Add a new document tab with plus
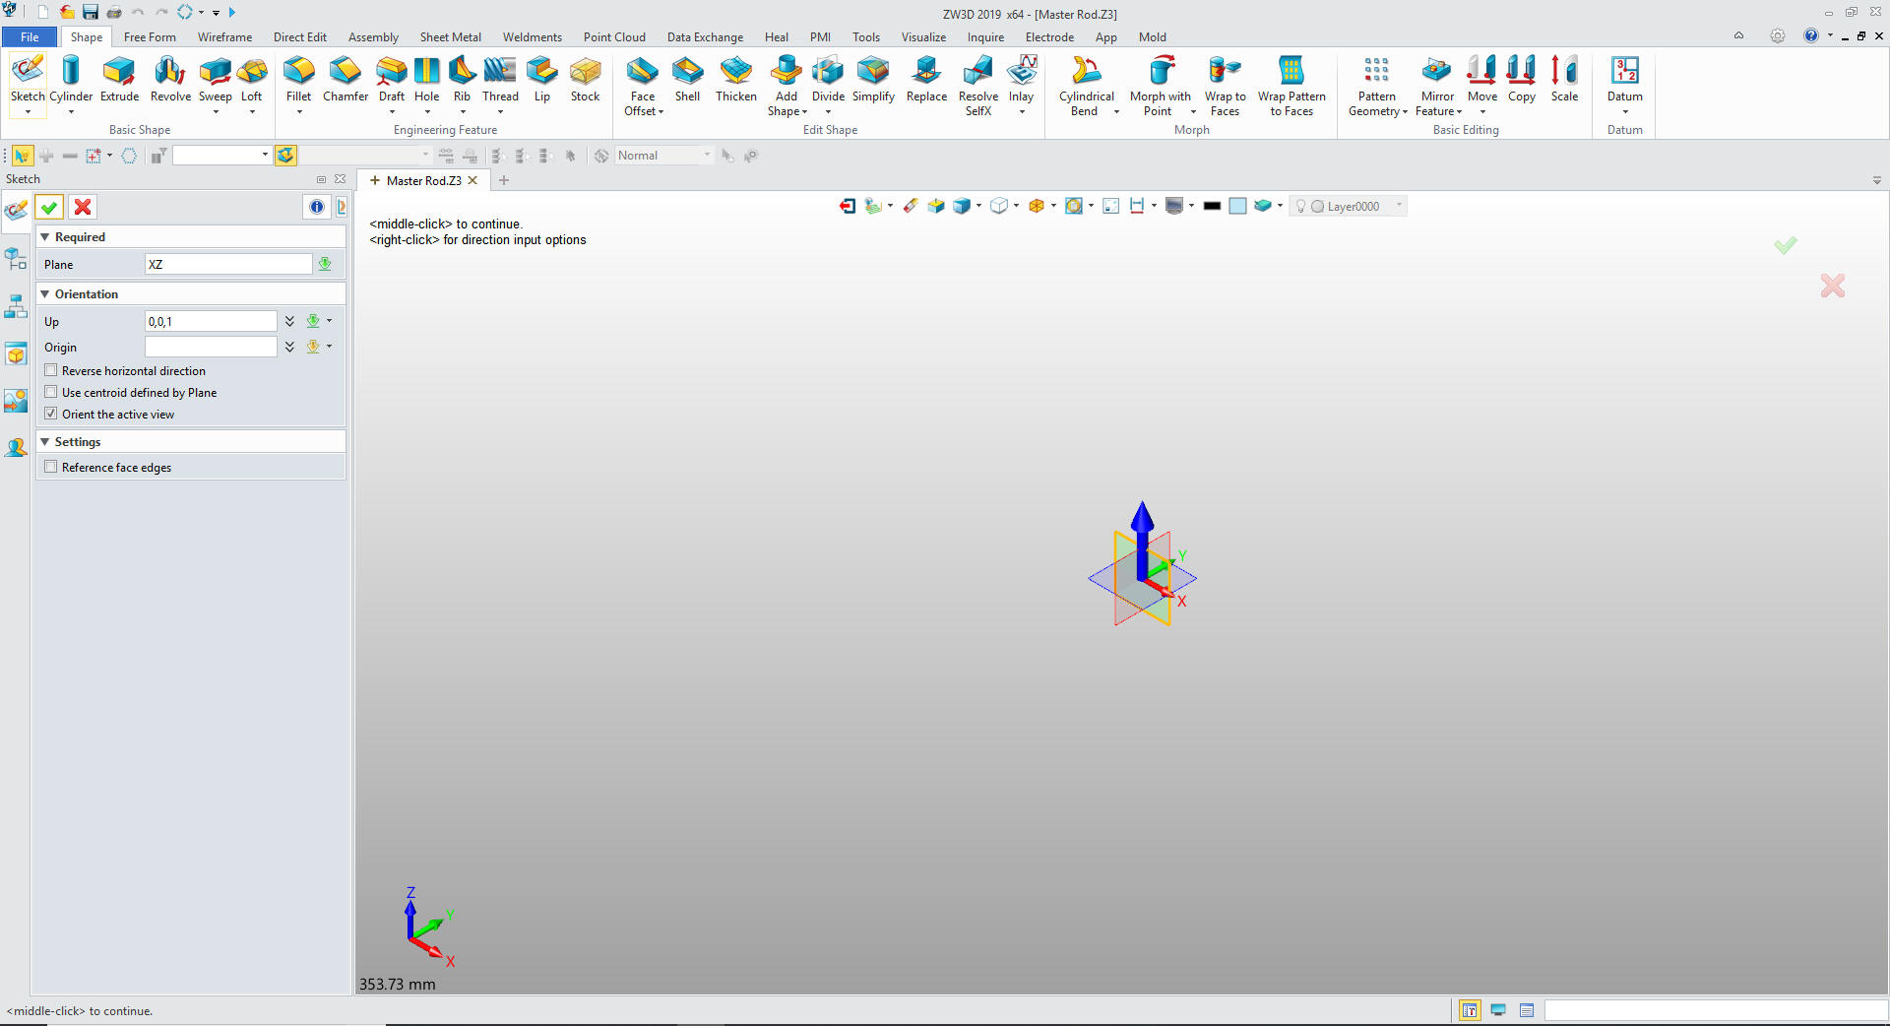1890x1026 pixels. (504, 180)
